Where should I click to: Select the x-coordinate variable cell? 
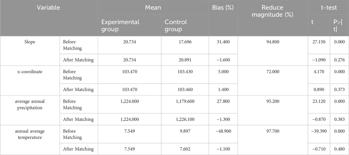pyautogui.click(x=30, y=72)
